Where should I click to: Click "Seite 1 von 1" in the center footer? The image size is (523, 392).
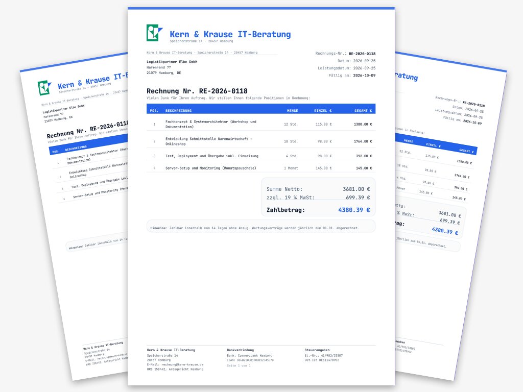tap(239, 365)
